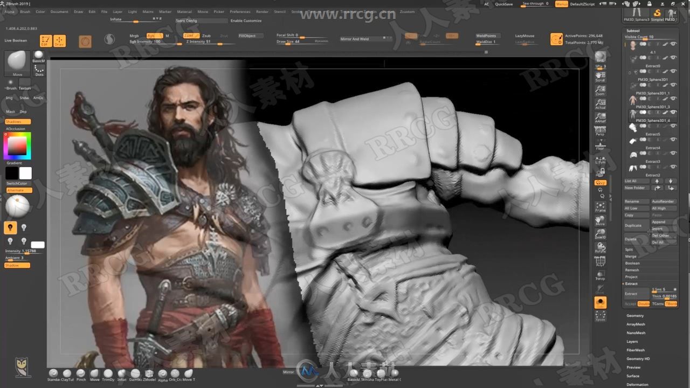Toggle the Zadd mode button

tap(191, 36)
